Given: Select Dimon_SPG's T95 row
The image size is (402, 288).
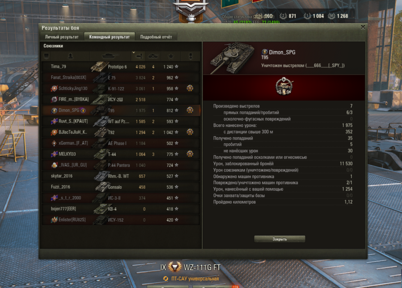Looking at the screenshot, I should click(121, 110).
